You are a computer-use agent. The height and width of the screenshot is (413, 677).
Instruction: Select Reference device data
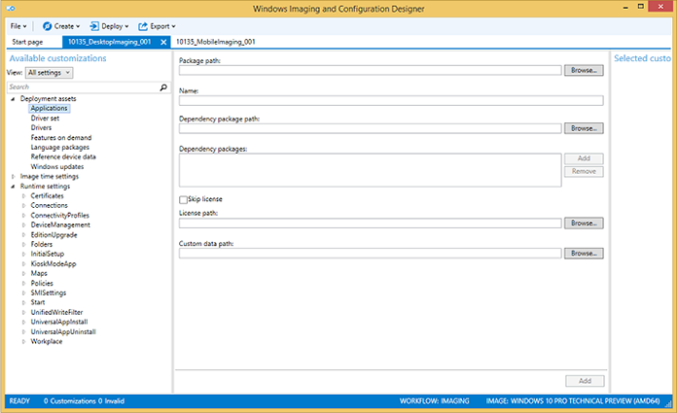[x=63, y=156]
